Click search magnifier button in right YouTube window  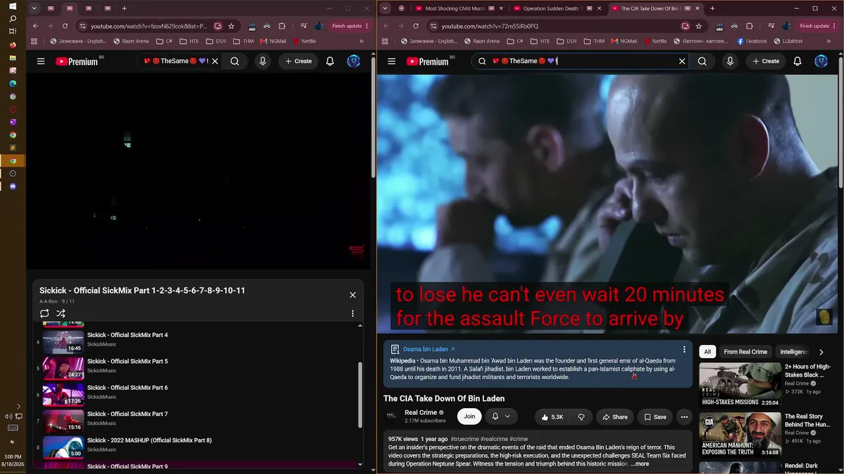point(702,61)
